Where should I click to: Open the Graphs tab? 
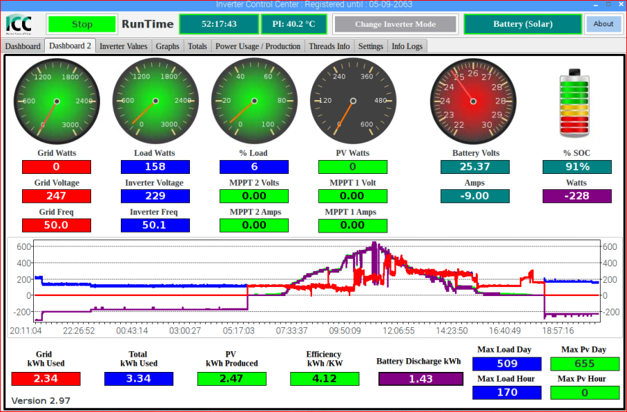click(168, 46)
